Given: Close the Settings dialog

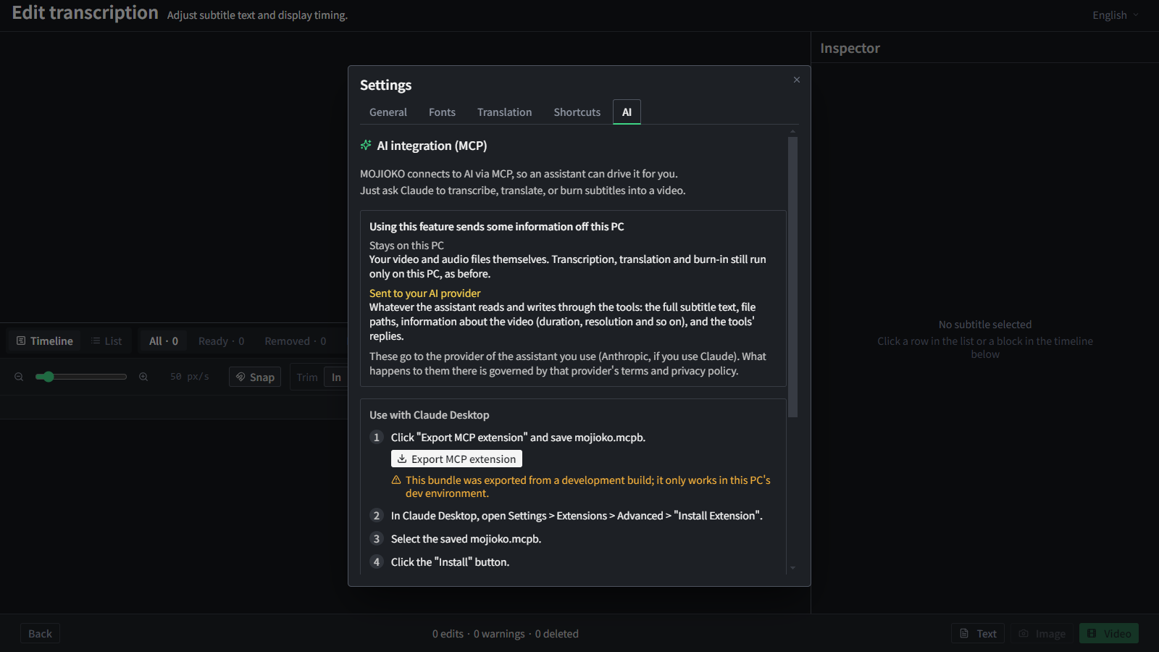Looking at the screenshot, I should coord(796,80).
